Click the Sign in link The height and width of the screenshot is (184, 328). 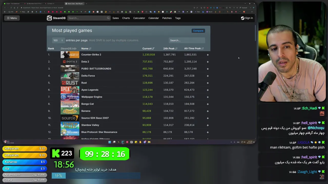pyautogui.click(x=249, y=18)
